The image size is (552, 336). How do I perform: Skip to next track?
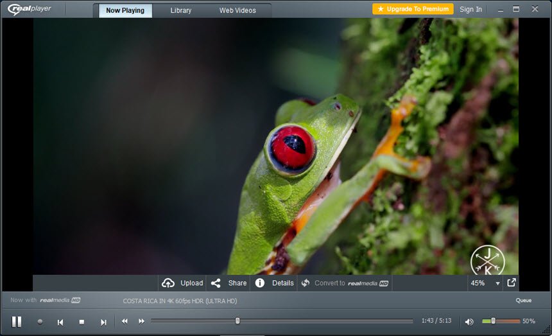coord(103,322)
